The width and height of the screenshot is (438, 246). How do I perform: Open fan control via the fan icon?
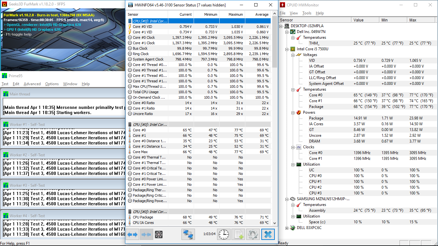pos(159,234)
